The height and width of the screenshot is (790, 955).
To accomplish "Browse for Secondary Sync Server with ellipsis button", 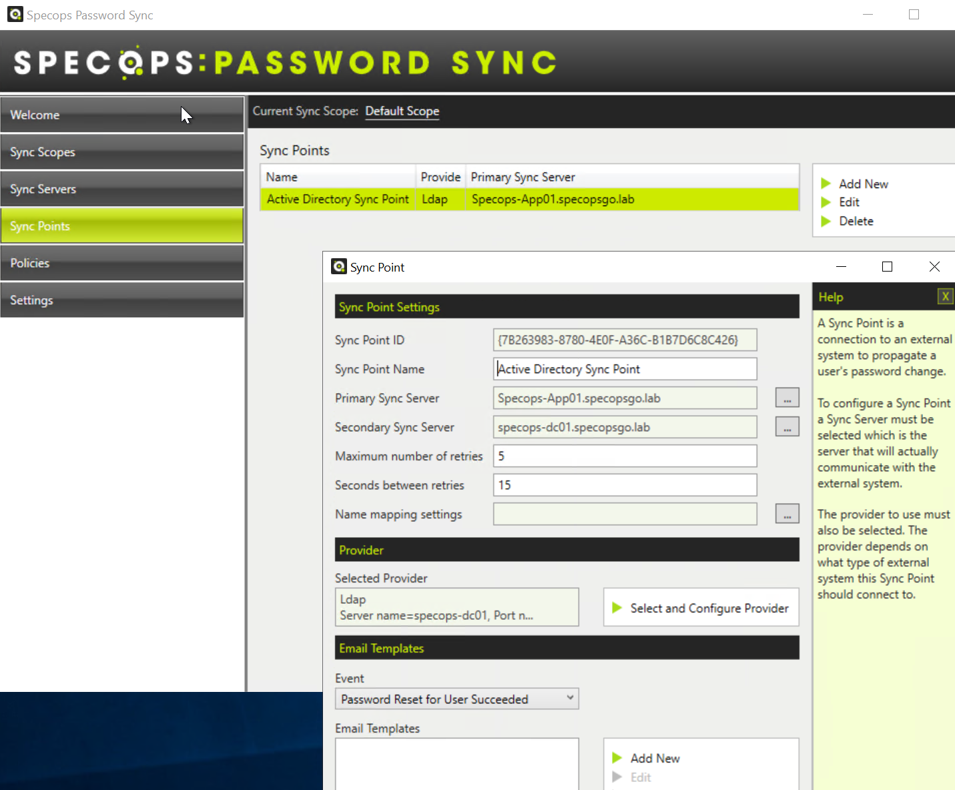I will click(787, 427).
